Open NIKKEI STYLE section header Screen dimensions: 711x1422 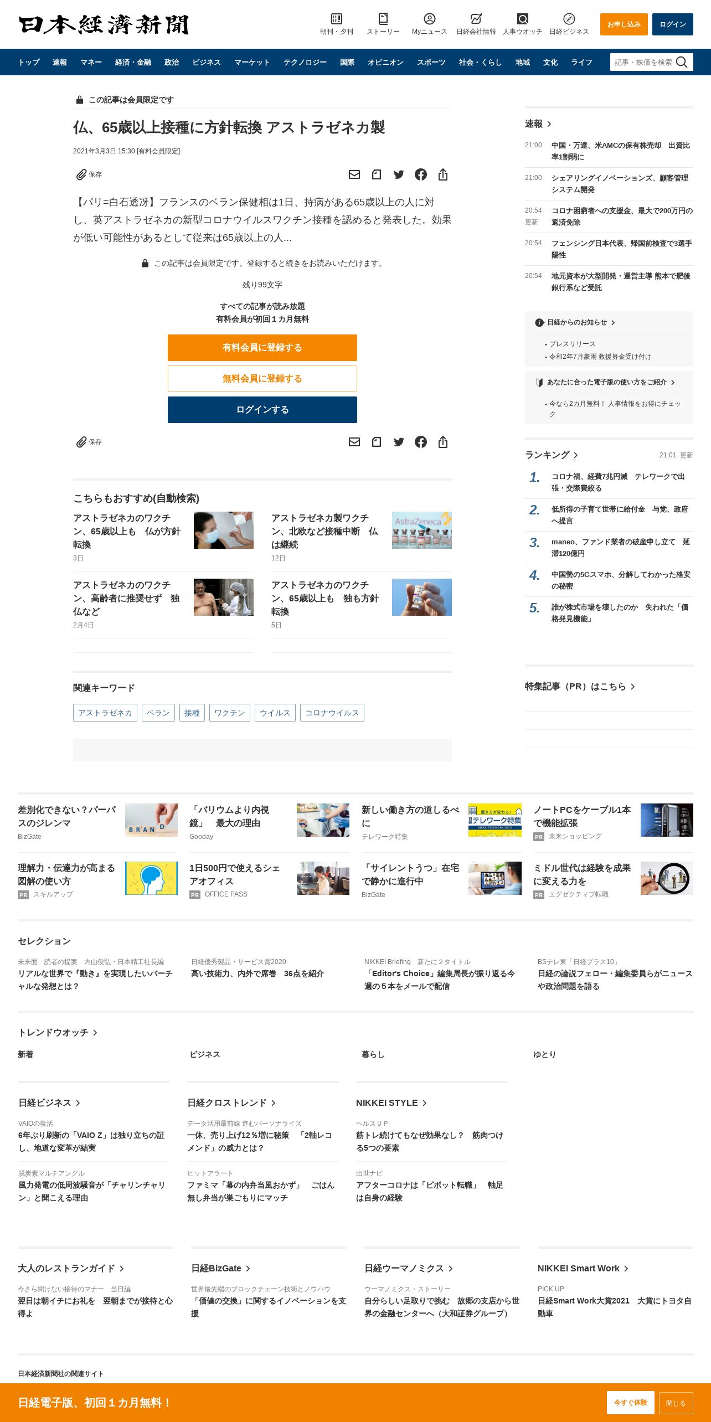coord(391,1103)
